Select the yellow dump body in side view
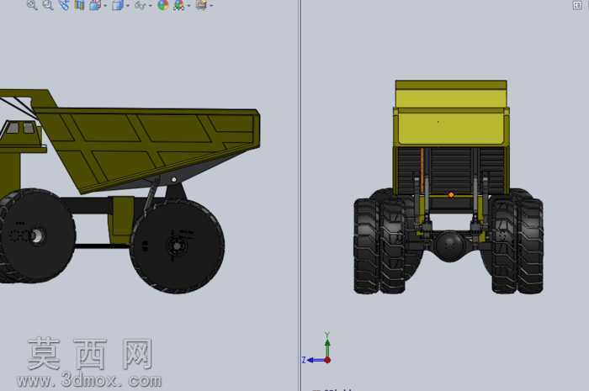 151,146
